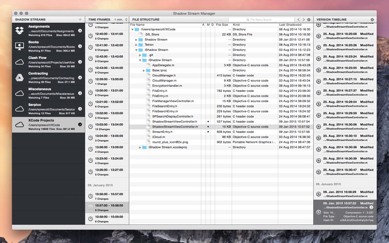This screenshot has width=389, height=243.
Task: Go to previous search result arrow
Action: tap(299, 19)
